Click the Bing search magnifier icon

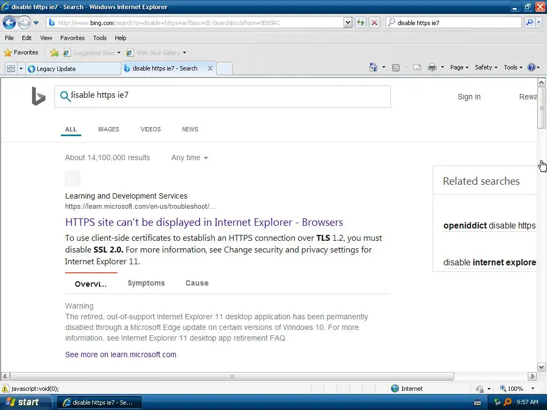point(65,96)
